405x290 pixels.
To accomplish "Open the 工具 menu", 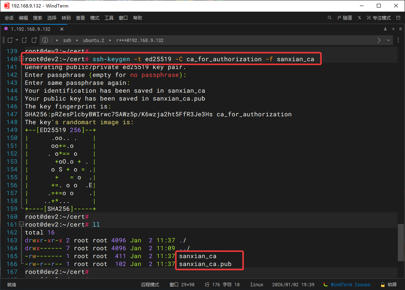I will tap(109, 18).
